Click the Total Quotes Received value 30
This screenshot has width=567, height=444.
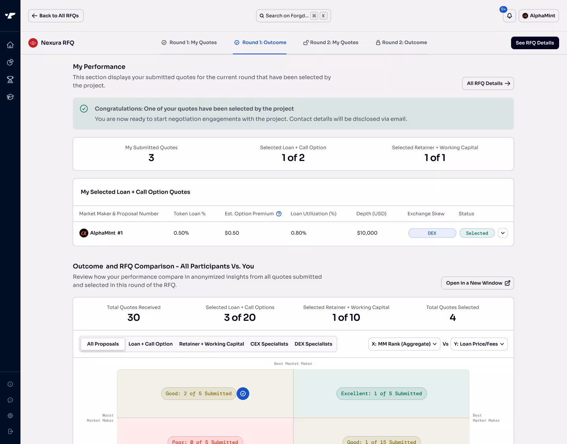tap(133, 318)
